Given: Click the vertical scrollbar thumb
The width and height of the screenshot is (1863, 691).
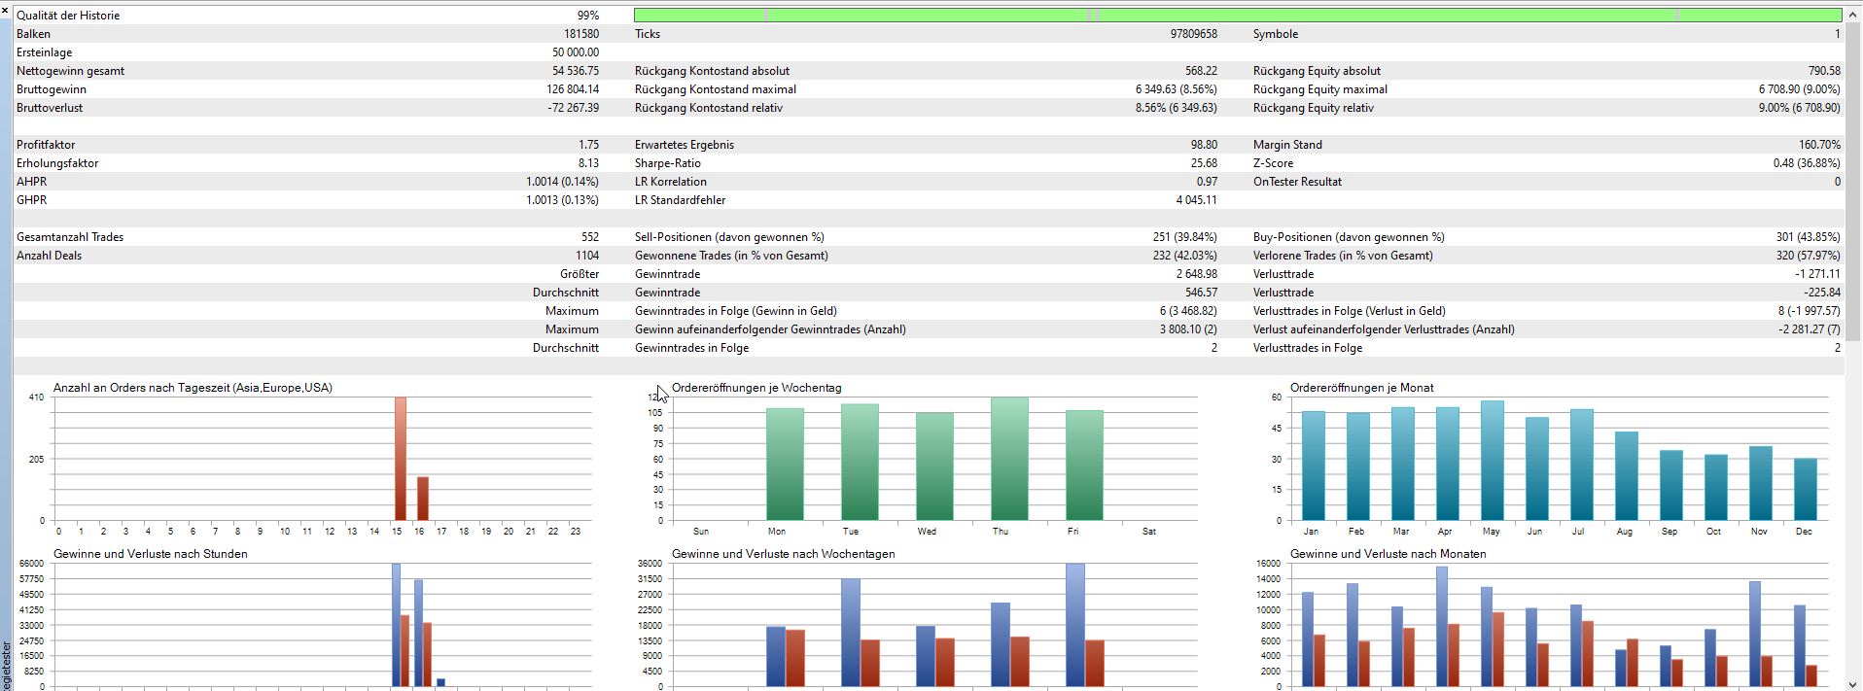Looking at the screenshot, I should (x=1853, y=180).
